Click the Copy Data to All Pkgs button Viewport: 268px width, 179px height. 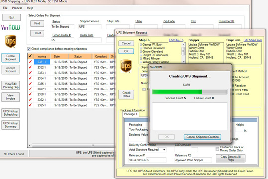coord(230,158)
